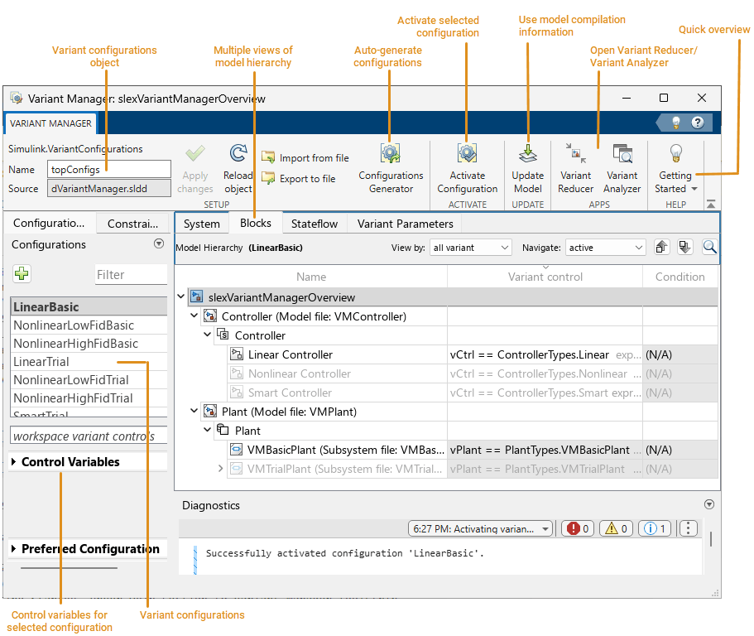The height and width of the screenshot is (636, 754).
Task: Open the Configurations Generator
Action: 391,168
